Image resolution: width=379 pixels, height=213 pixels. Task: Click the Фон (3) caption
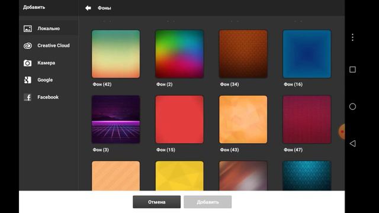101,150
